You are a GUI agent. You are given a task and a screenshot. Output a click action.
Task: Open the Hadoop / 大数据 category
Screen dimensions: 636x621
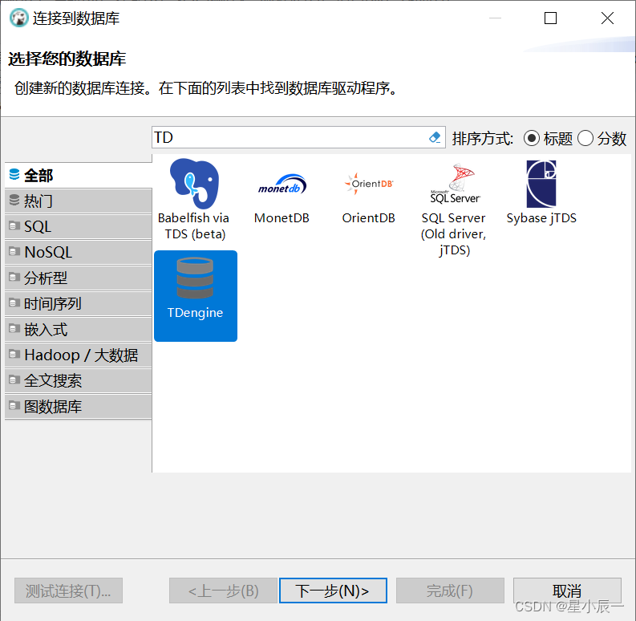(79, 355)
